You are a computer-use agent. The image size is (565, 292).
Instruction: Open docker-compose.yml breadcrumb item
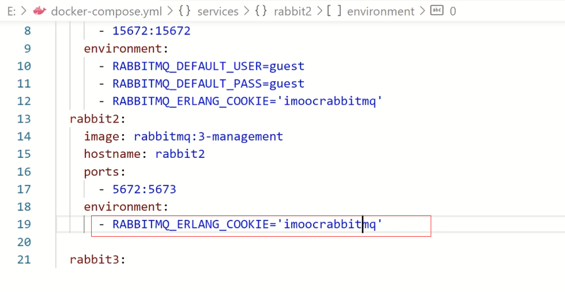coord(106,12)
